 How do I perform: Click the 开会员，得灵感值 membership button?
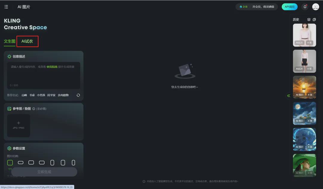click(263, 7)
